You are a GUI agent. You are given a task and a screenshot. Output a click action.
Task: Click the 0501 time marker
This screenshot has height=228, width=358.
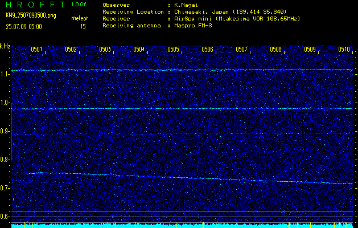point(36,50)
